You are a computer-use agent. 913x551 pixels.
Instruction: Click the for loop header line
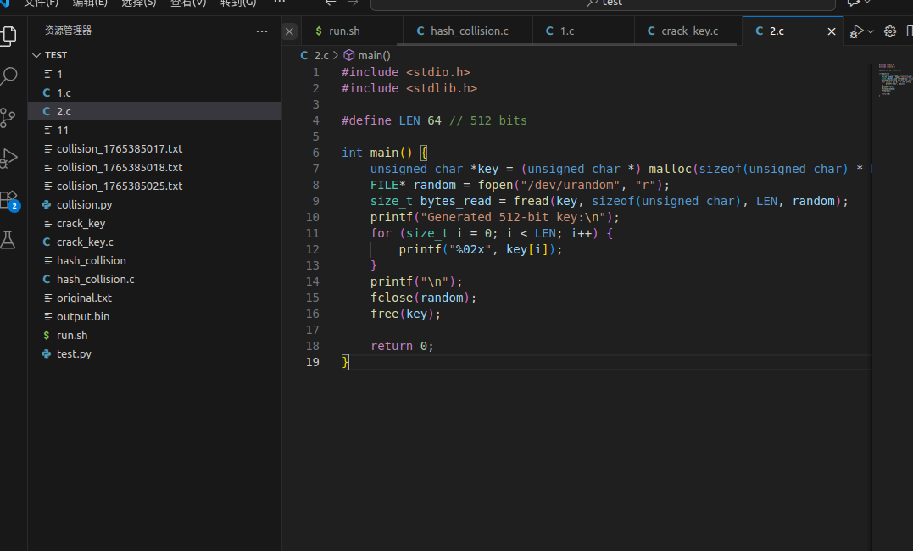click(x=492, y=234)
